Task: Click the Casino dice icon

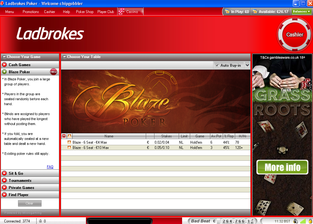Action: coord(121,11)
